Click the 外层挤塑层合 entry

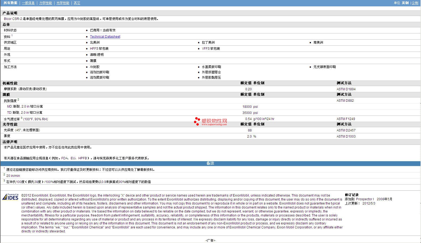(211, 72)
